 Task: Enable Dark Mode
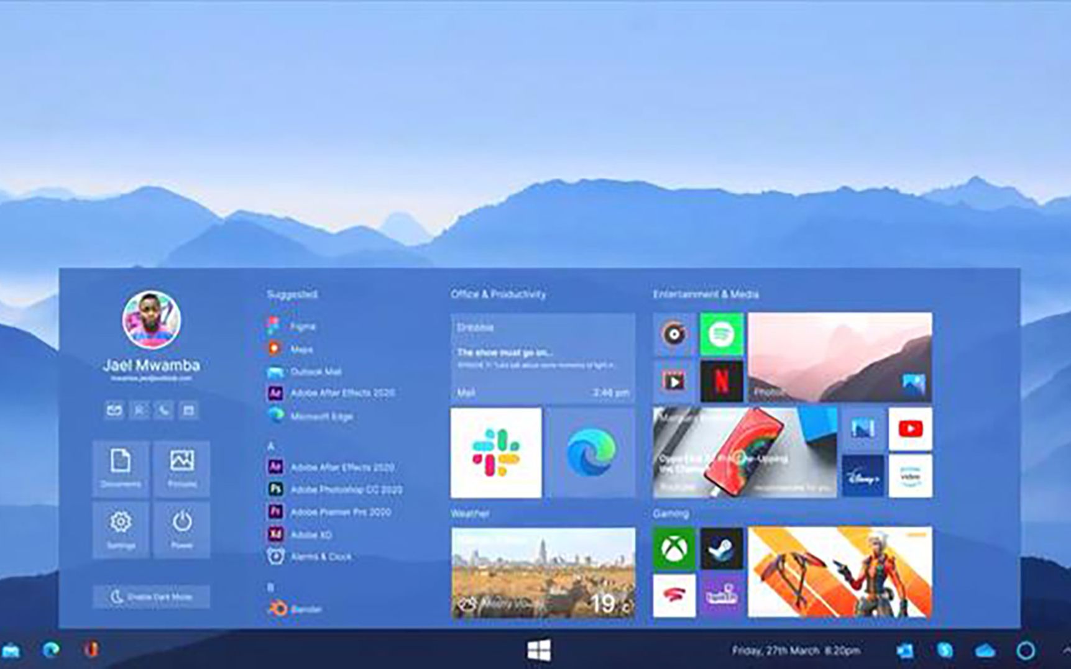tap(152, 597)
